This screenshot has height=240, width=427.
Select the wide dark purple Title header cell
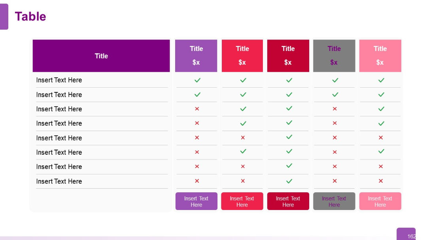click(x=101, y=56)
